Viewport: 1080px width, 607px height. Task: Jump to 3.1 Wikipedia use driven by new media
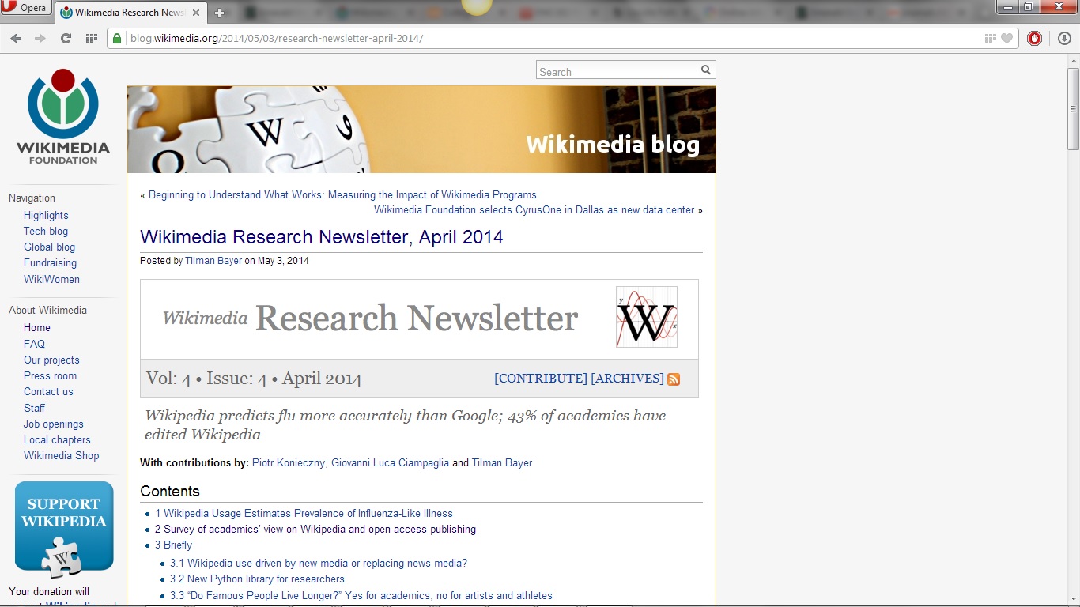point(319,563)
